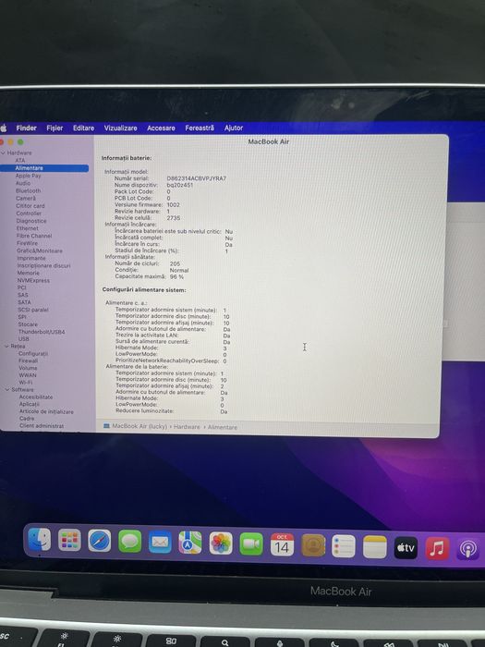Open Launchpad in the Dock

(x=69, y=540)
